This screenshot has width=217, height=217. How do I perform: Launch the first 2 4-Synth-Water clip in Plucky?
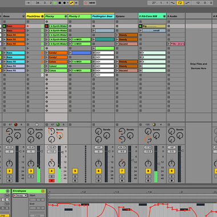(47, 26)
